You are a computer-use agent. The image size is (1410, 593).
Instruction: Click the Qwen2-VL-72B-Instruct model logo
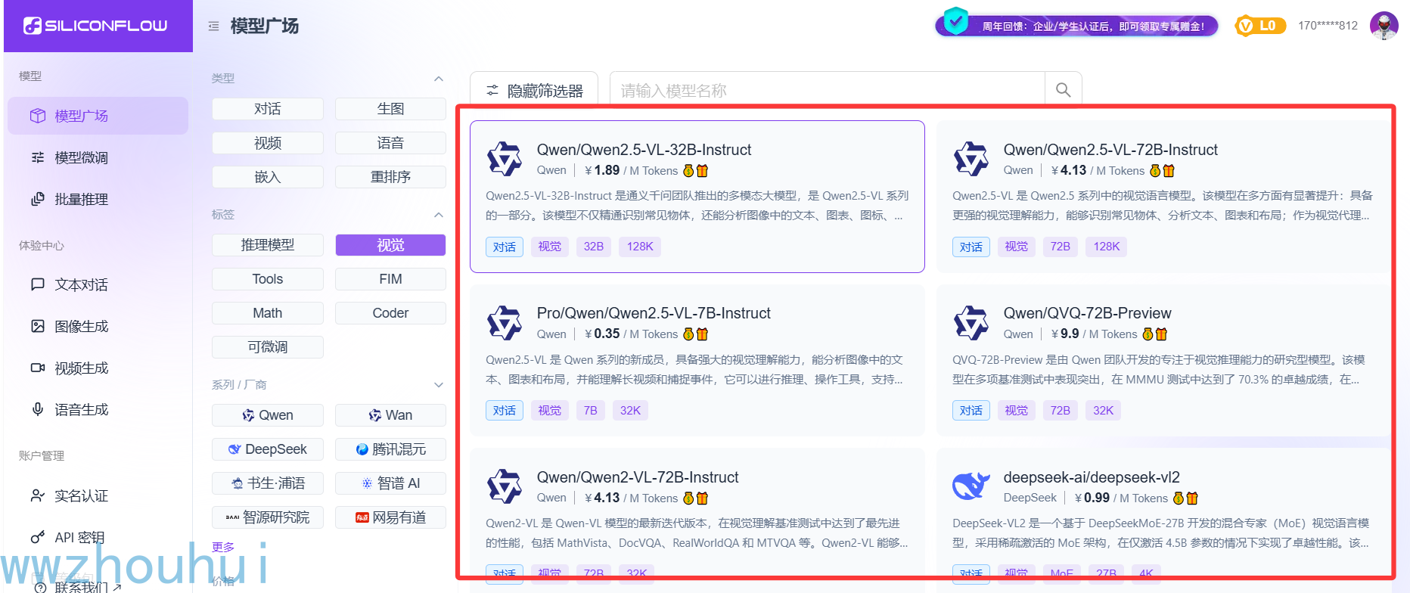(505, 487)
